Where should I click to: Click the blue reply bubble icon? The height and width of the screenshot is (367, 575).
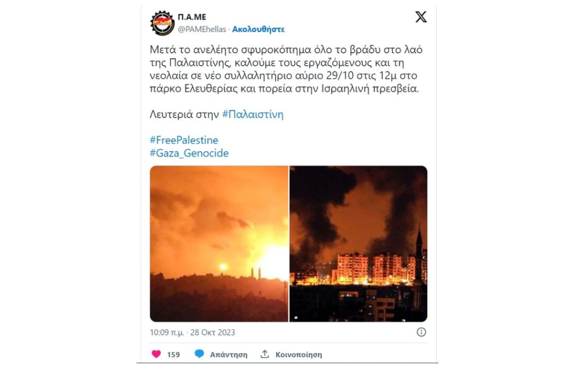tap(199, 354)
